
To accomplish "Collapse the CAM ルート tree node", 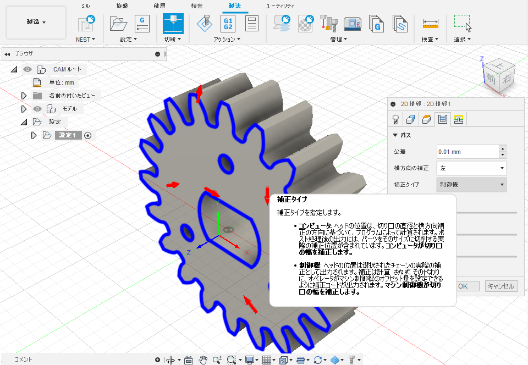I will (14, 69).
